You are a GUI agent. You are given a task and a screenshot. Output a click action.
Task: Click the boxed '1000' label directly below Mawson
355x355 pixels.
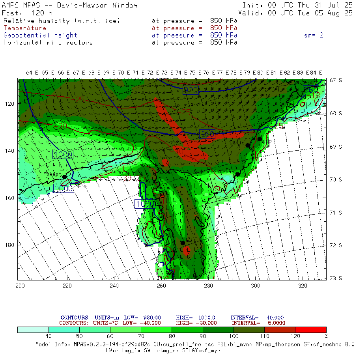(64, 188)
